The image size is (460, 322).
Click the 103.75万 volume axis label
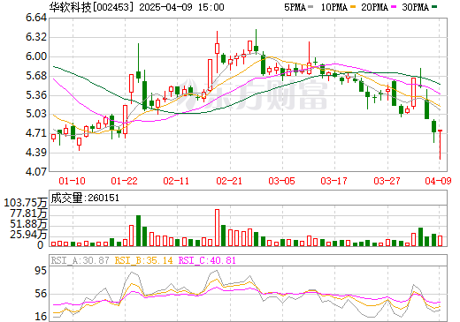[26, 203]
